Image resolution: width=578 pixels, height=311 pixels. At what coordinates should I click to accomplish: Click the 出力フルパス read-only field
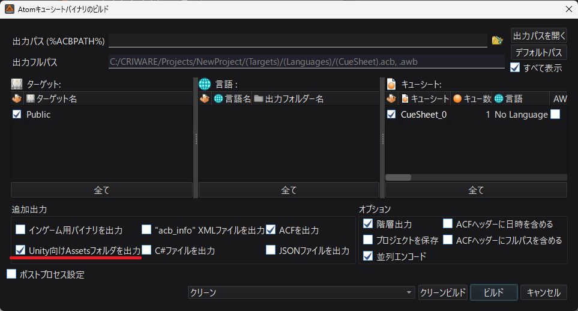[306, 62]
